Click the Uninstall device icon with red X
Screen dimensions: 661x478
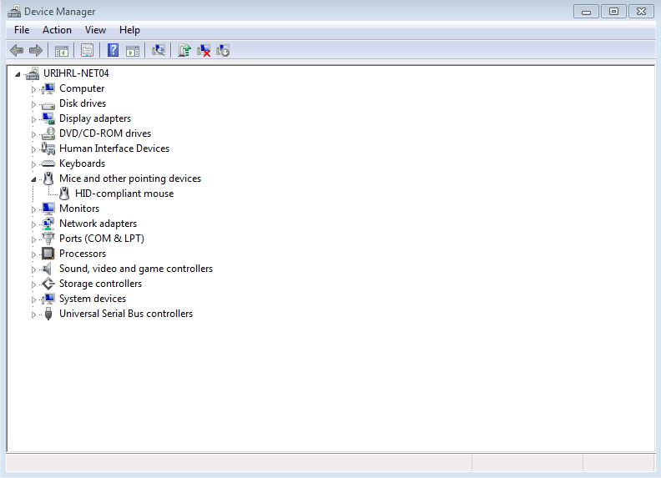click(204, 51)
